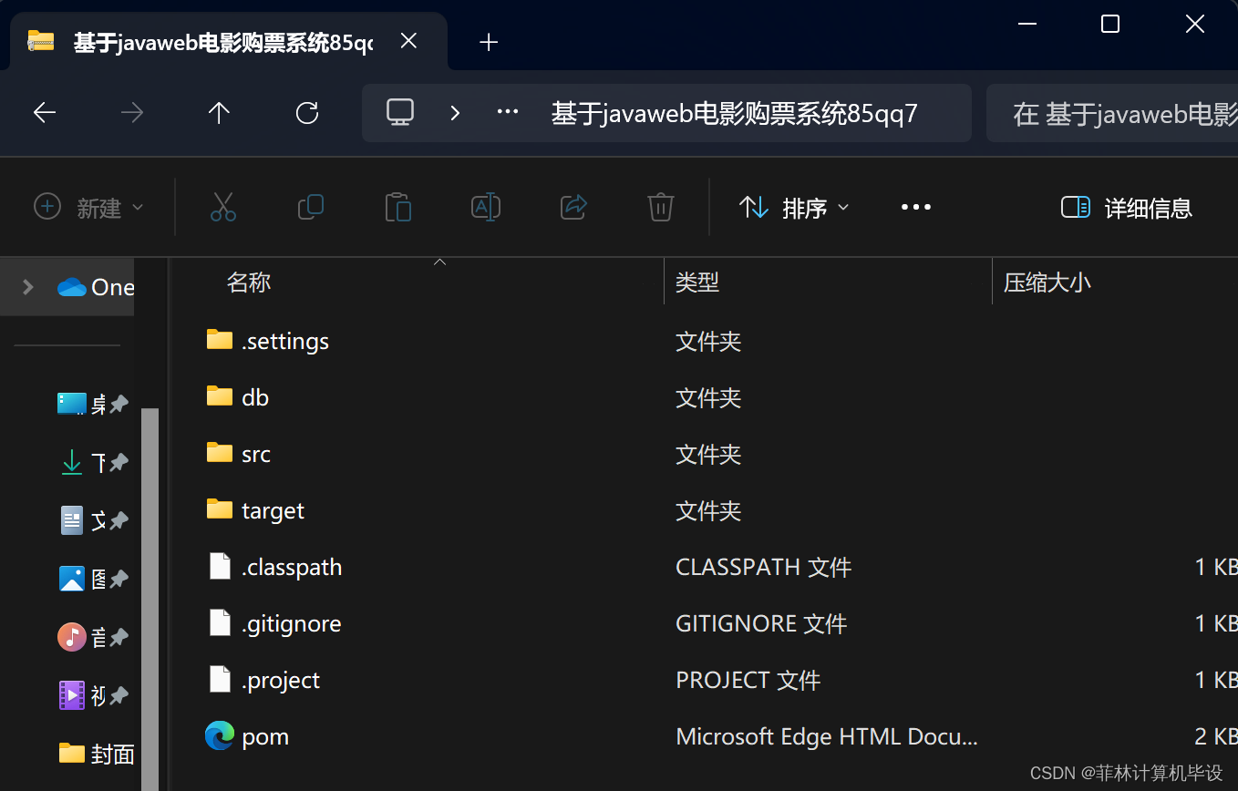Open OneDrive in the sidebar
This screenshot has width=1238, height=791.
click(95, 287)
